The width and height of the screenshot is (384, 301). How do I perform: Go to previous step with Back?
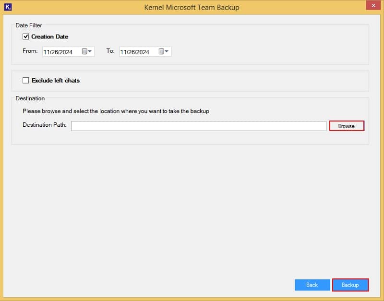pos(312,285)
